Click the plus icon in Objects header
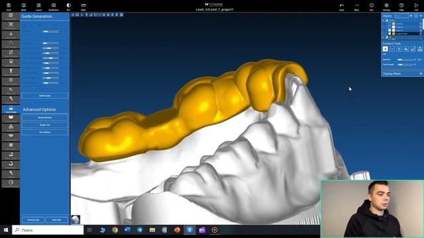Screen dimensions: 424x238 click(x=411, y=16)
